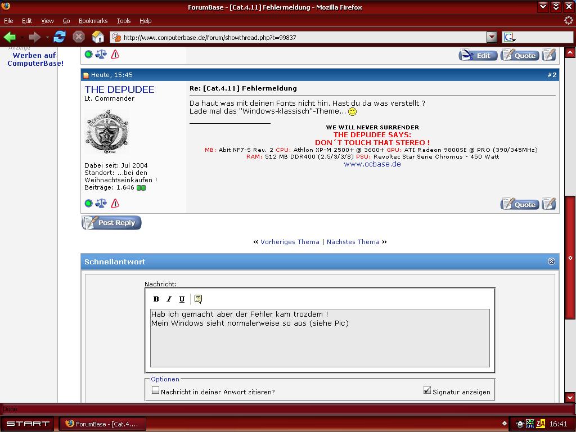Open the Go menu
This screenshot has height=432, width=576.
pyautogui.click(x=66, y=21)
